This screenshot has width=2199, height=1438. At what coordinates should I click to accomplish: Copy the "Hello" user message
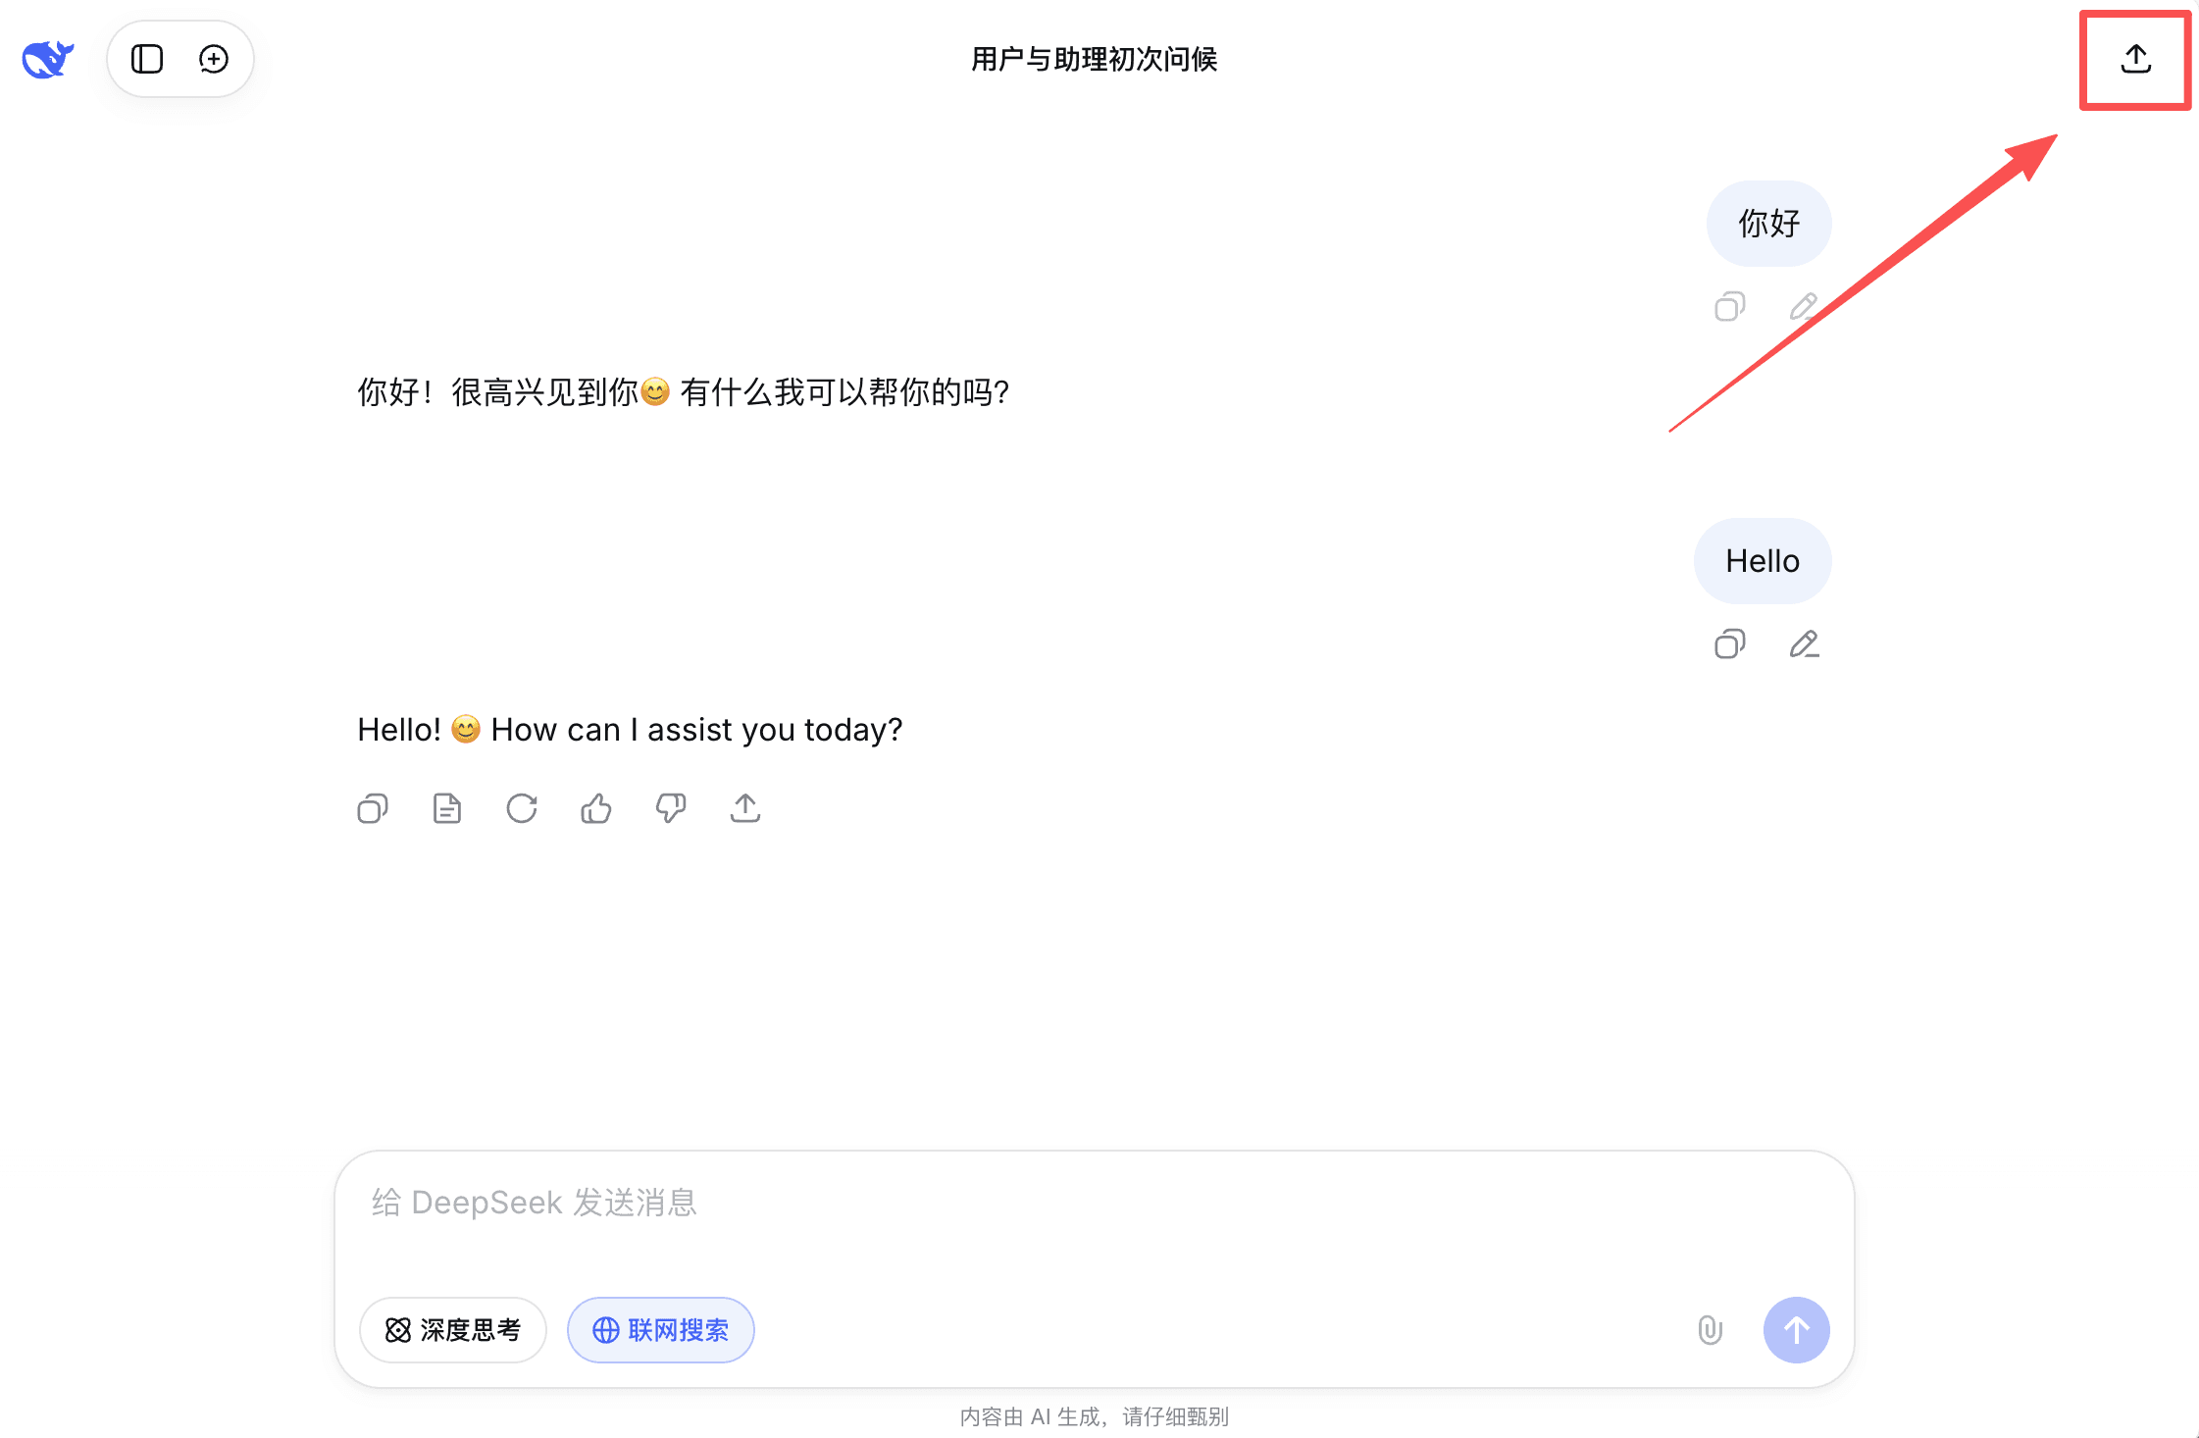coord(1730,643)
